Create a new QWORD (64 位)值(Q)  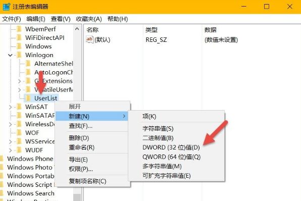tap(176, 157)
